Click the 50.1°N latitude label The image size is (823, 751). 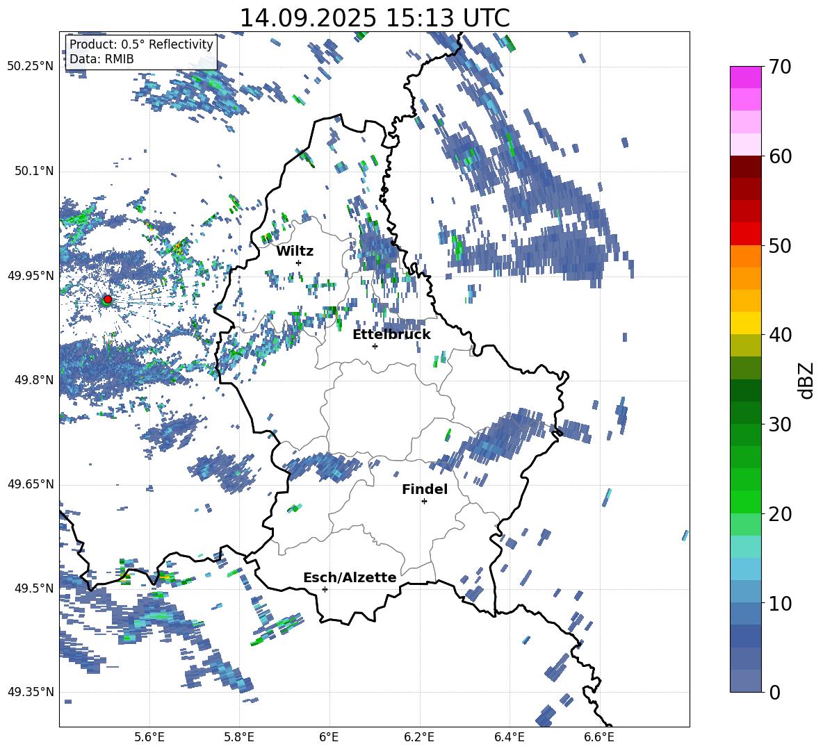(x=33, y=172)
